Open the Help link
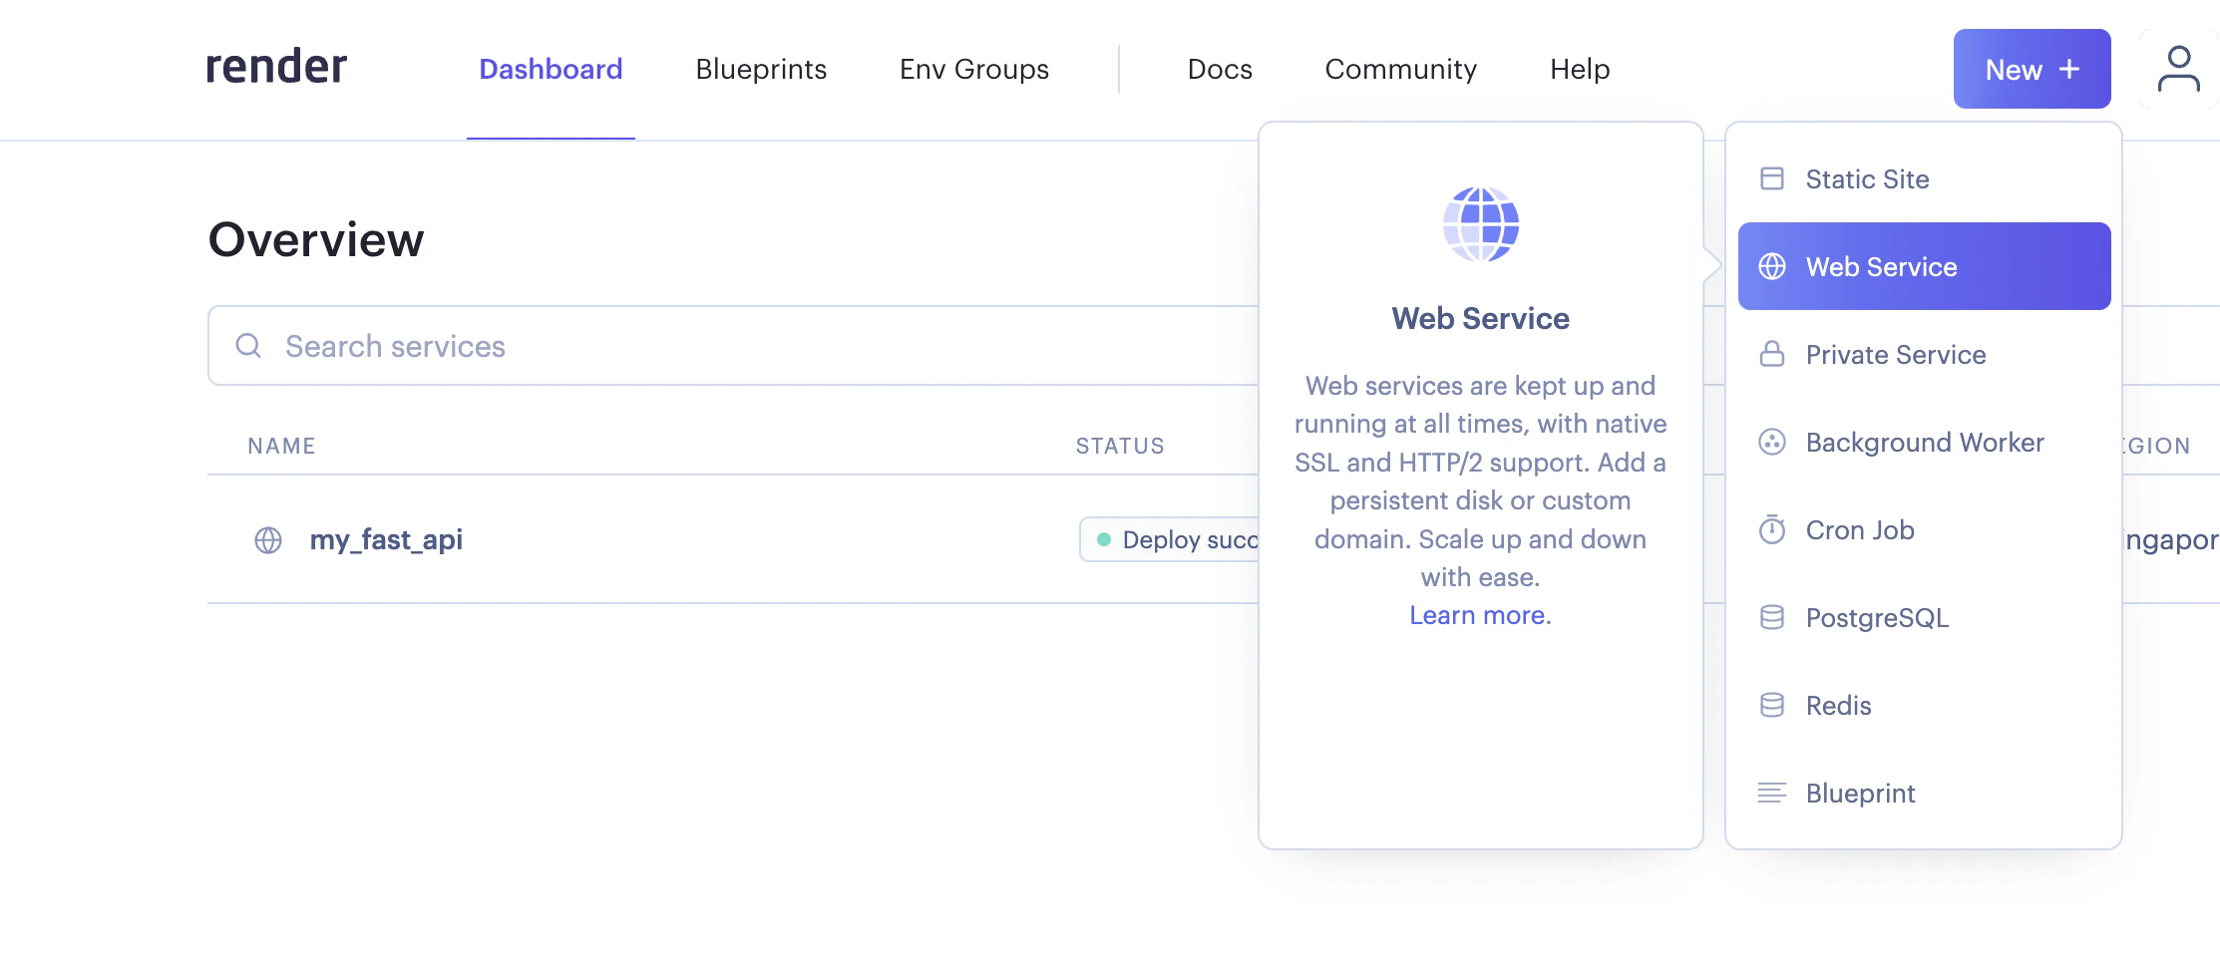The width and height of the screenshot is (2220, 967). tap(1580, 69)
